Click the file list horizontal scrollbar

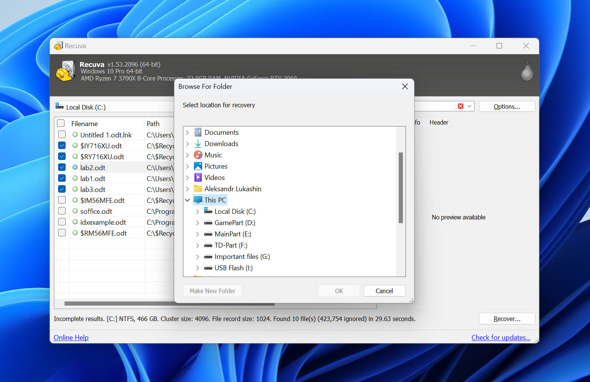[x=169, y=303]
